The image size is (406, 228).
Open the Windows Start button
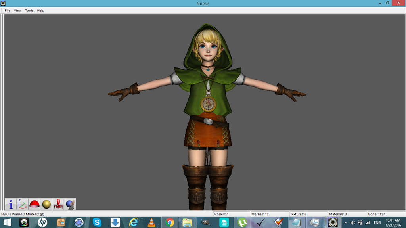pos(7,222)
